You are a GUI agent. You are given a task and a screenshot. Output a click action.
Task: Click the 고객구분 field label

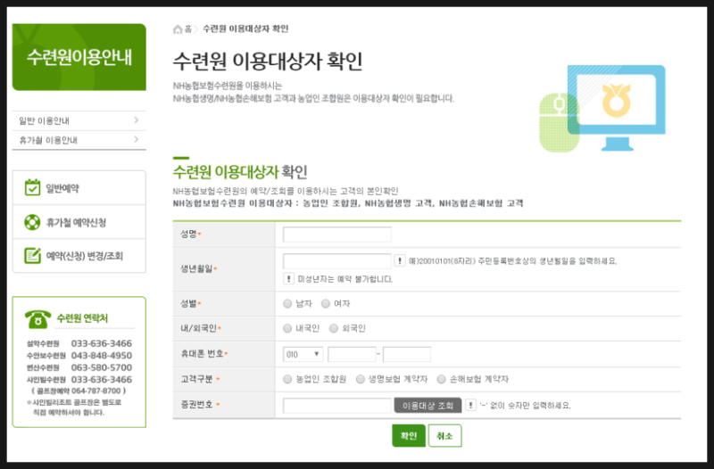196,379
